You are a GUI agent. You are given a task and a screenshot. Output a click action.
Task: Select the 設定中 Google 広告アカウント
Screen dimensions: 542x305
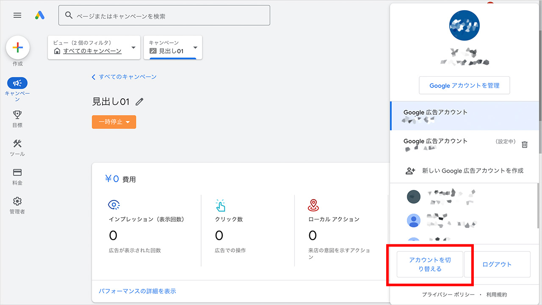pyautogui.click(x=465, y=144)
